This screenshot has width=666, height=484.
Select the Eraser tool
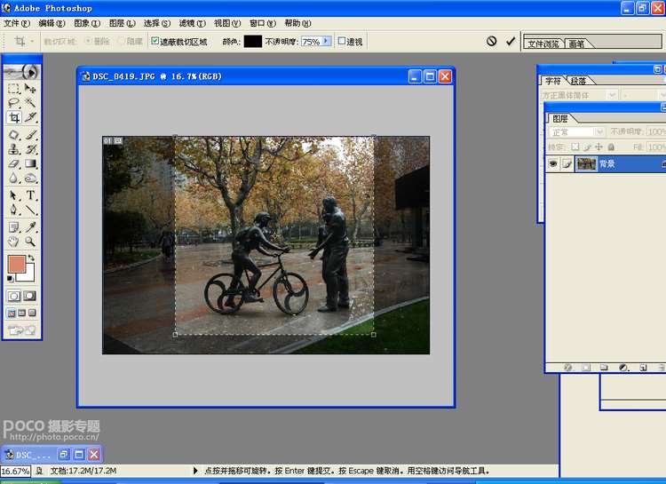[x=13, y=164]
